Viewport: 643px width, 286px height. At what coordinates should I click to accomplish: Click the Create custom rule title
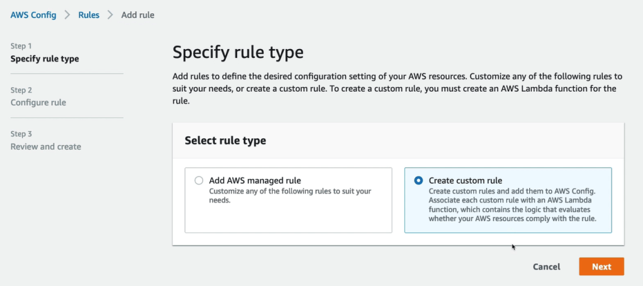(465, 180)
